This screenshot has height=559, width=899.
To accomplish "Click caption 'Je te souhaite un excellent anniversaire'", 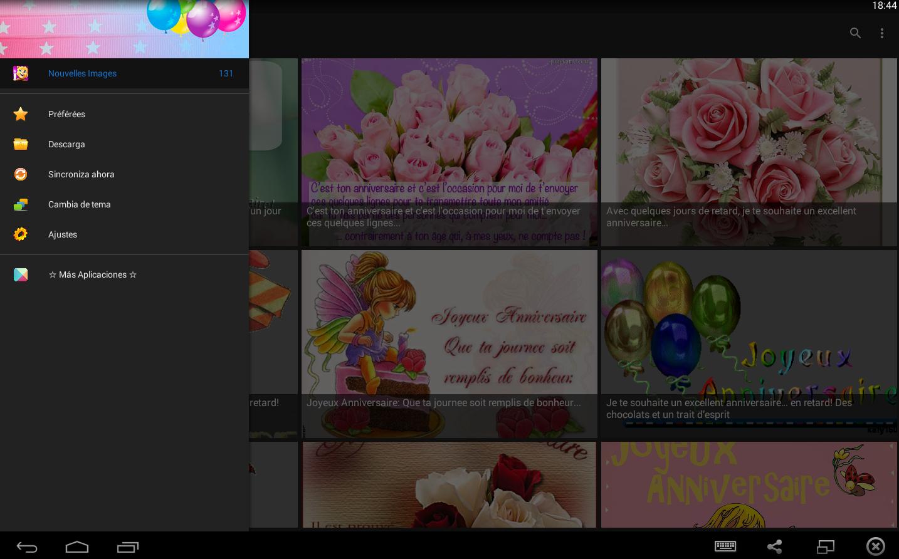I will pos(729,409).
